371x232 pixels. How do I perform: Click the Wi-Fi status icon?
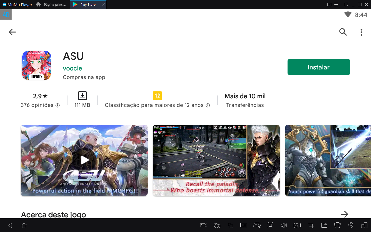click(348, 15)
